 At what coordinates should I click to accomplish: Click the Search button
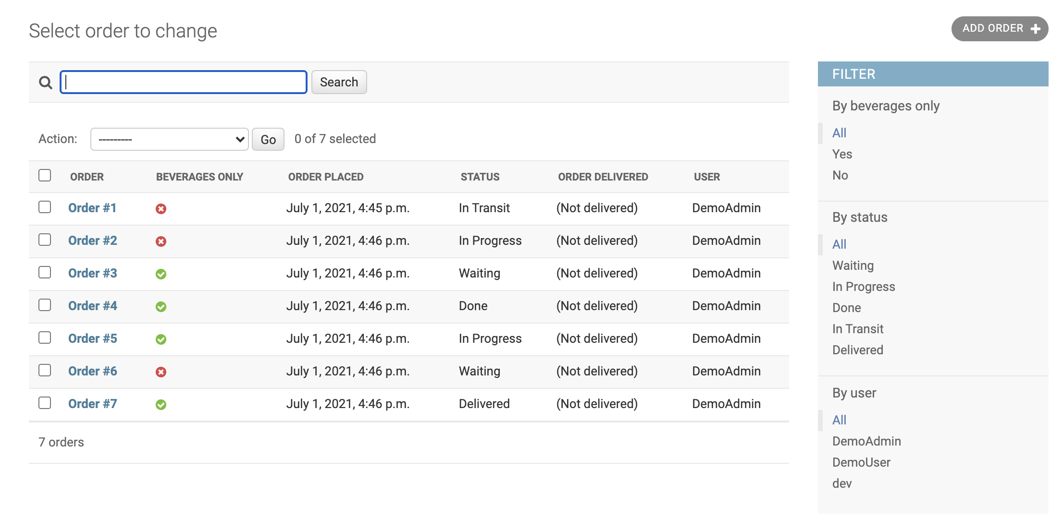tap(339, 82)
